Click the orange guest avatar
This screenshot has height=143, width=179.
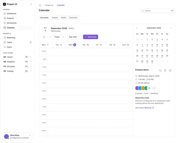[143, 88]
